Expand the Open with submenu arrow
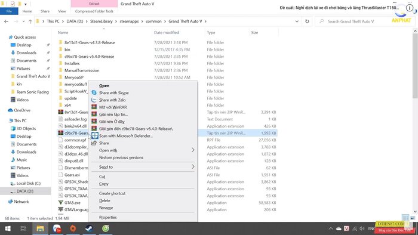The image size is (418, 235). click(x=193, y=150)
